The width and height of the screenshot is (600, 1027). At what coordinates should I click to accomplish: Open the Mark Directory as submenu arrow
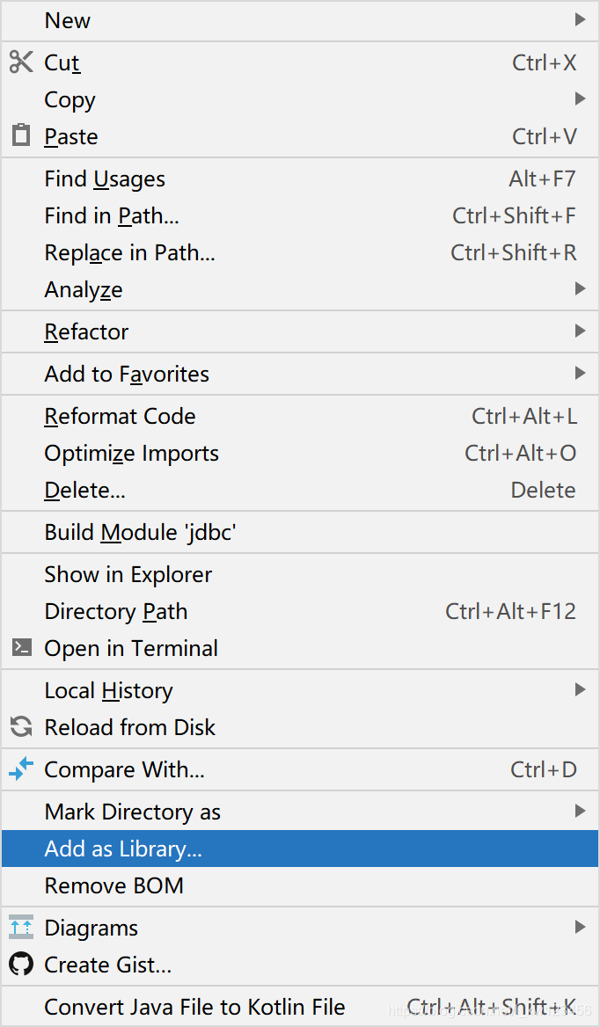coord(580,811)
